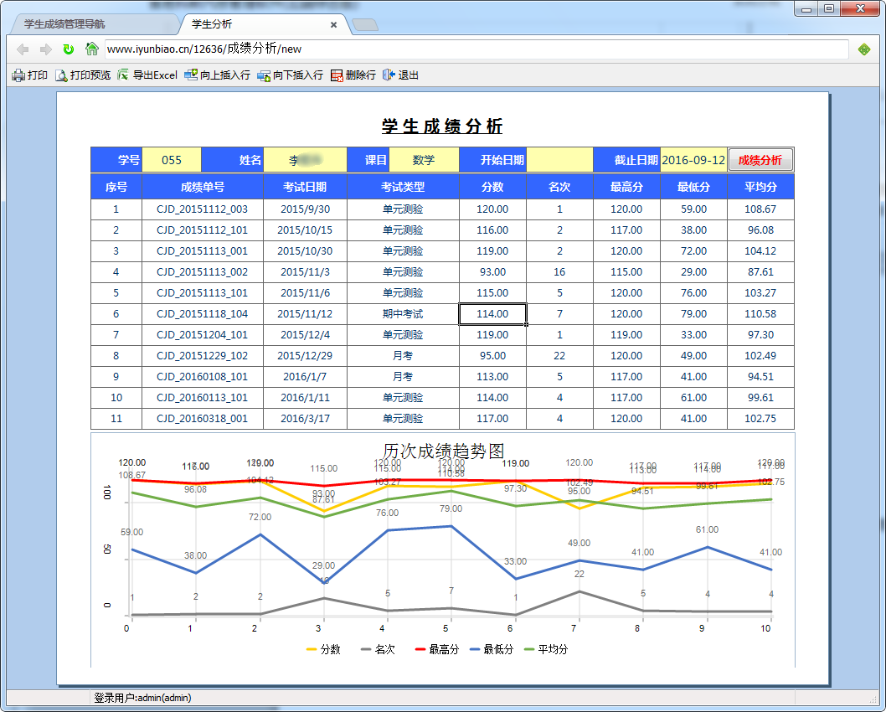Click the 最高分 red legend entry
Viewport: 886px width, 712px height.
(437, 649)
